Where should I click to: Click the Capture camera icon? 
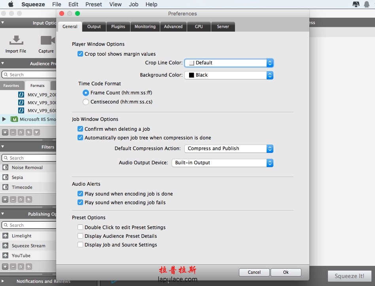[x=48, y=40]
